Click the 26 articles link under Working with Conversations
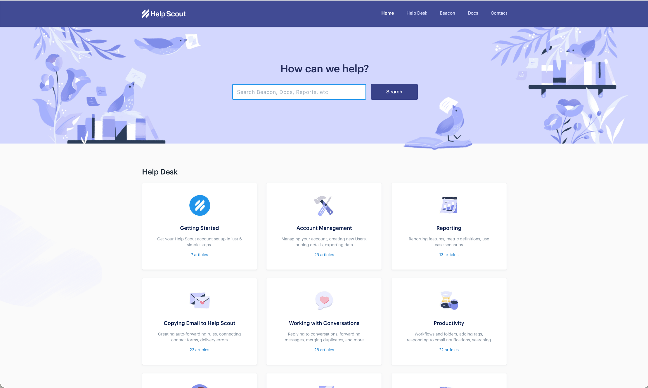Screen dimensions: 648x388 click(x=324, y=349)
